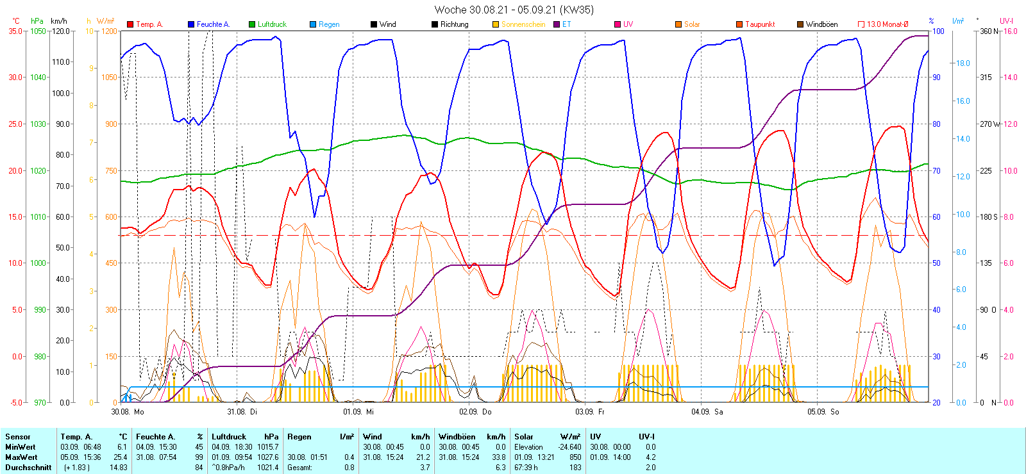This screenshot has height=474, width=1026.
Task: Click the 'Gesamt:' rain total label
Action: 299,468
